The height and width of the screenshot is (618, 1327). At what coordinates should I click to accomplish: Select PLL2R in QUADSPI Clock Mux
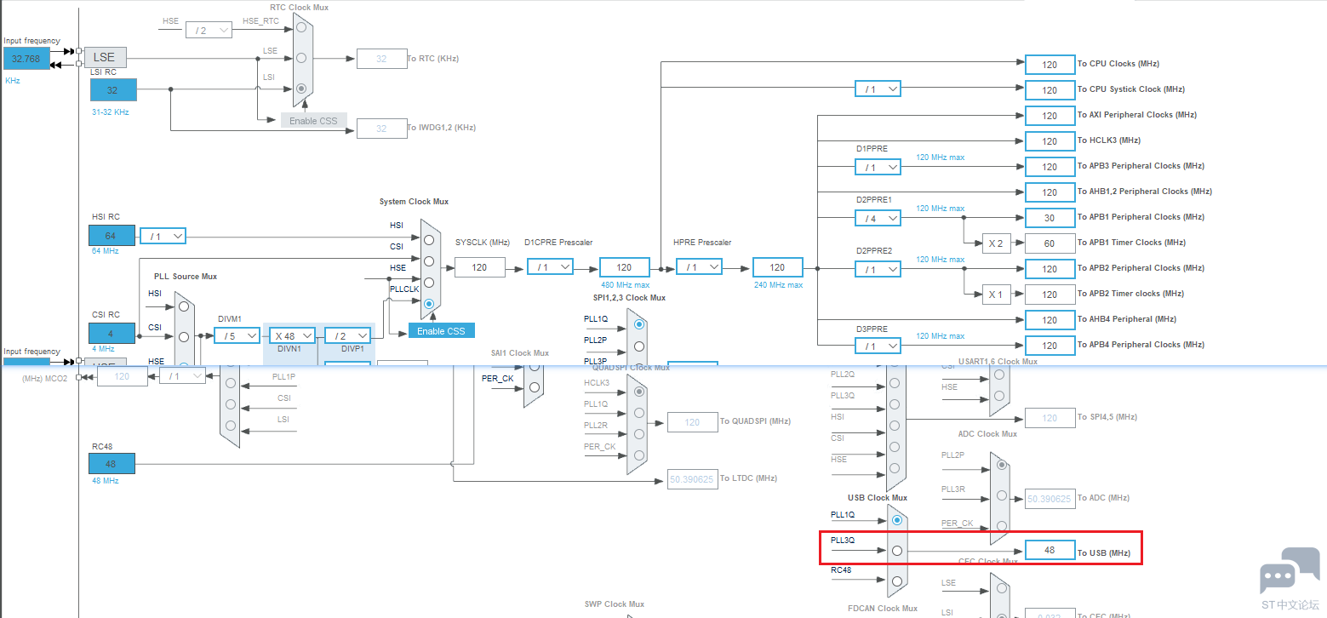click(x=639, y=434)
